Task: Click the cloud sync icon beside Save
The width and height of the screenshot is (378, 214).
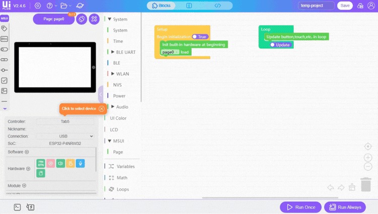Action: (x=360, y=6)
